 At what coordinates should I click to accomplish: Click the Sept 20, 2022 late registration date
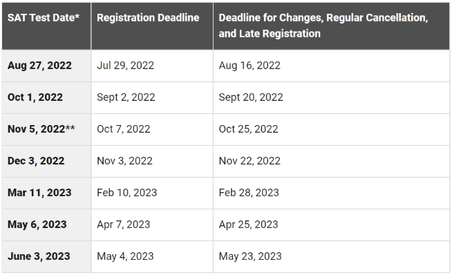point(251,97)
